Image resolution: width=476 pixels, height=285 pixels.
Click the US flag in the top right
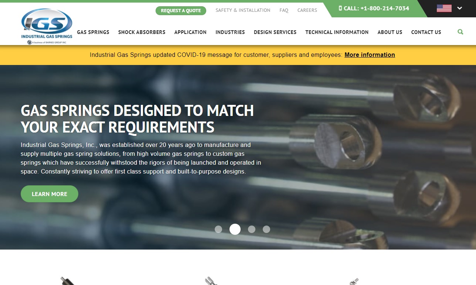pyautogui.click(x=443, y=8)
